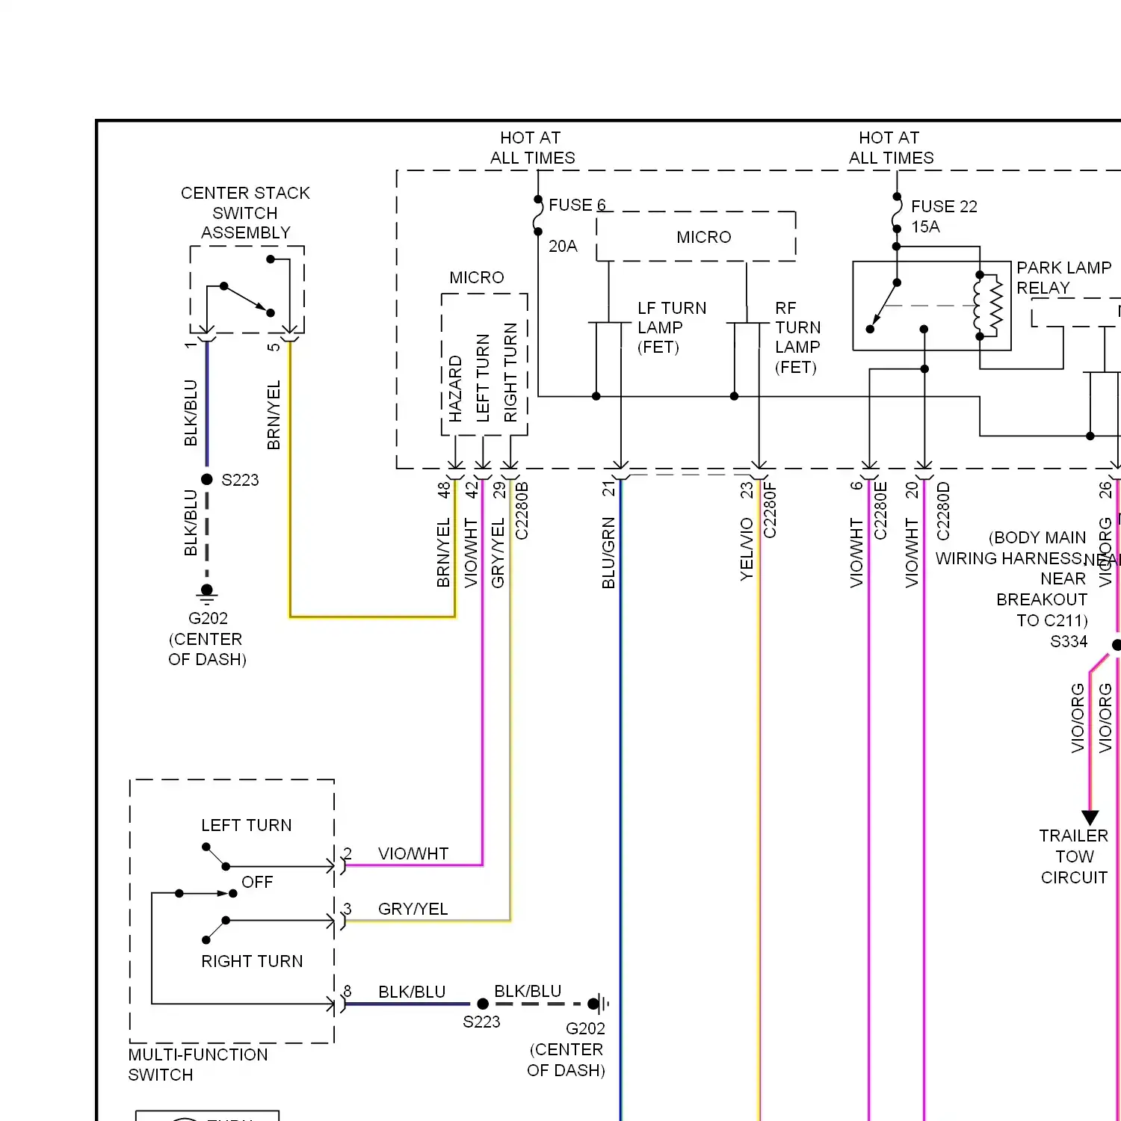Click the G202 ground label under center stack
The width and height of the screenshot is (1121, 1121).
click(x=208, y=618)
